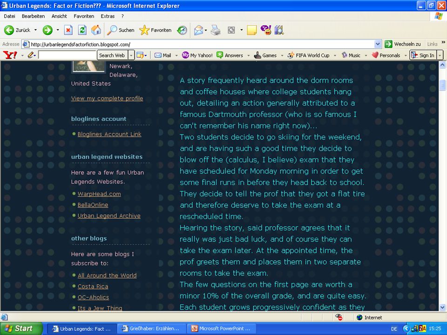Screen dimensions: 447x335
Task: Click the scrollbar up arrow
Action: click(442, 65)
